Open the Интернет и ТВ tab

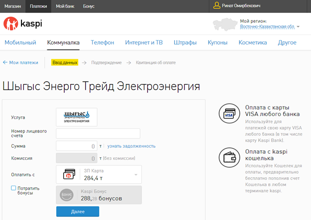pos(144,42)
